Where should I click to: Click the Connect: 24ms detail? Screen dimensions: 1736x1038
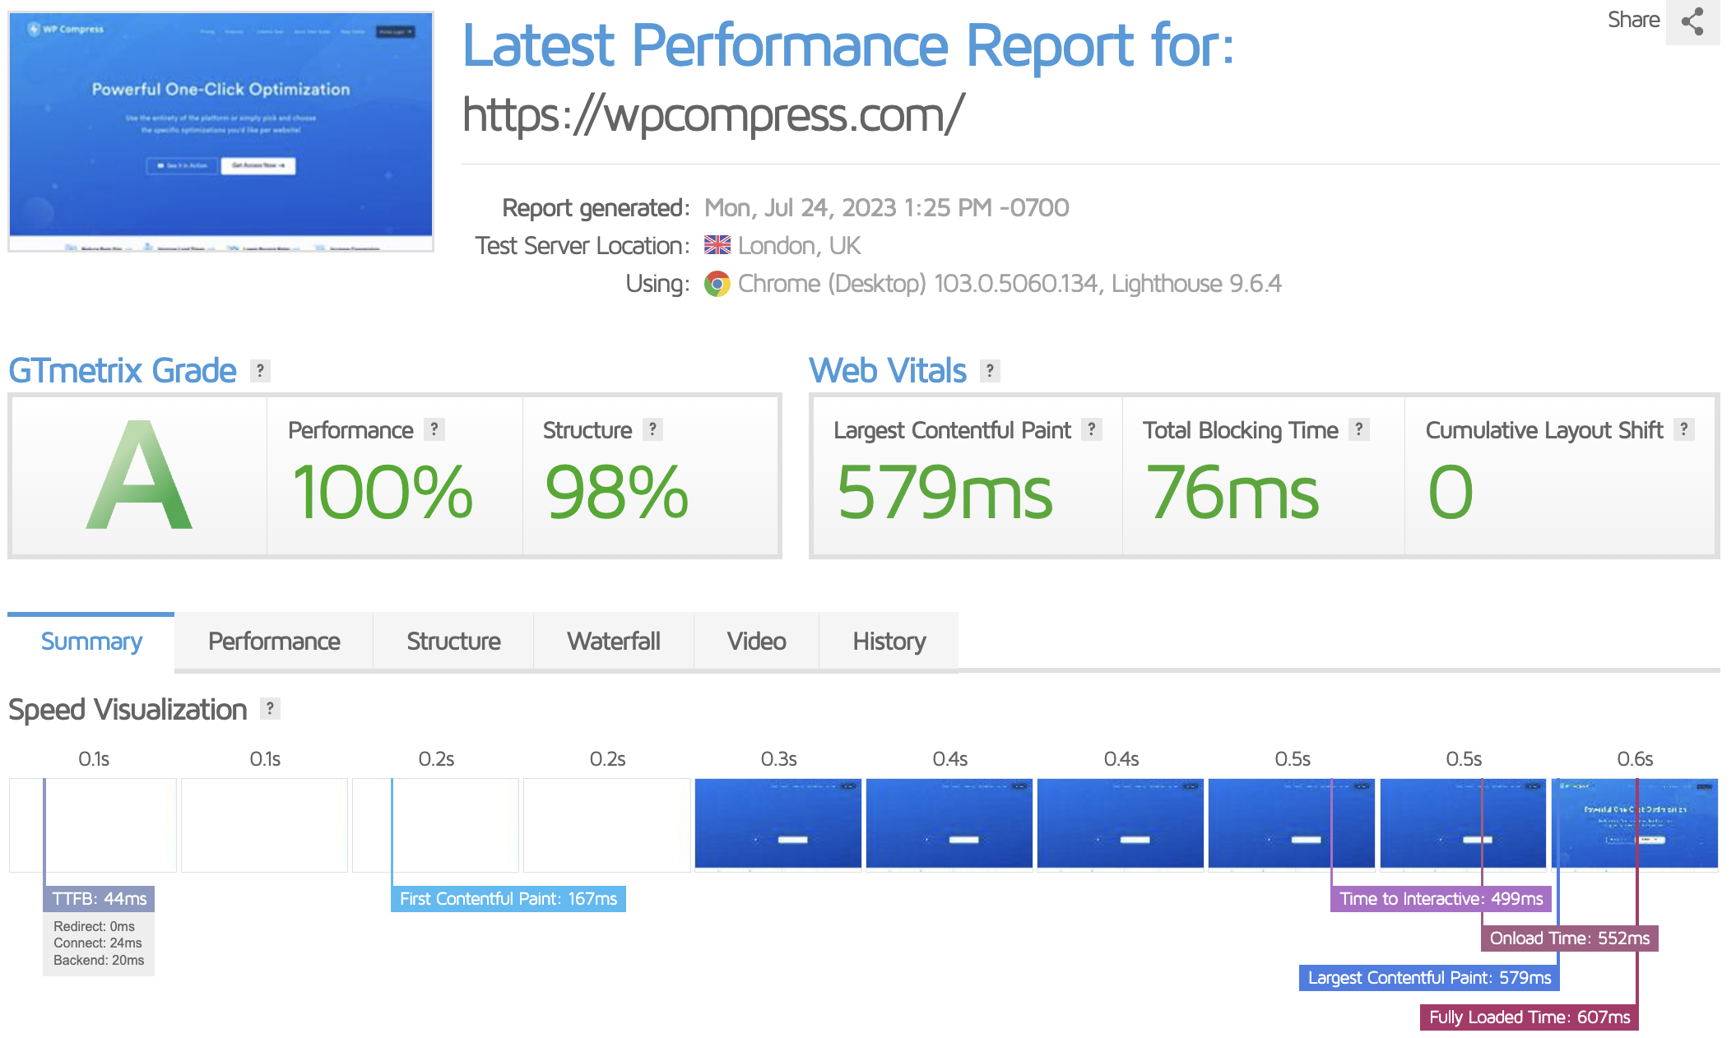(x=98, y=943)
